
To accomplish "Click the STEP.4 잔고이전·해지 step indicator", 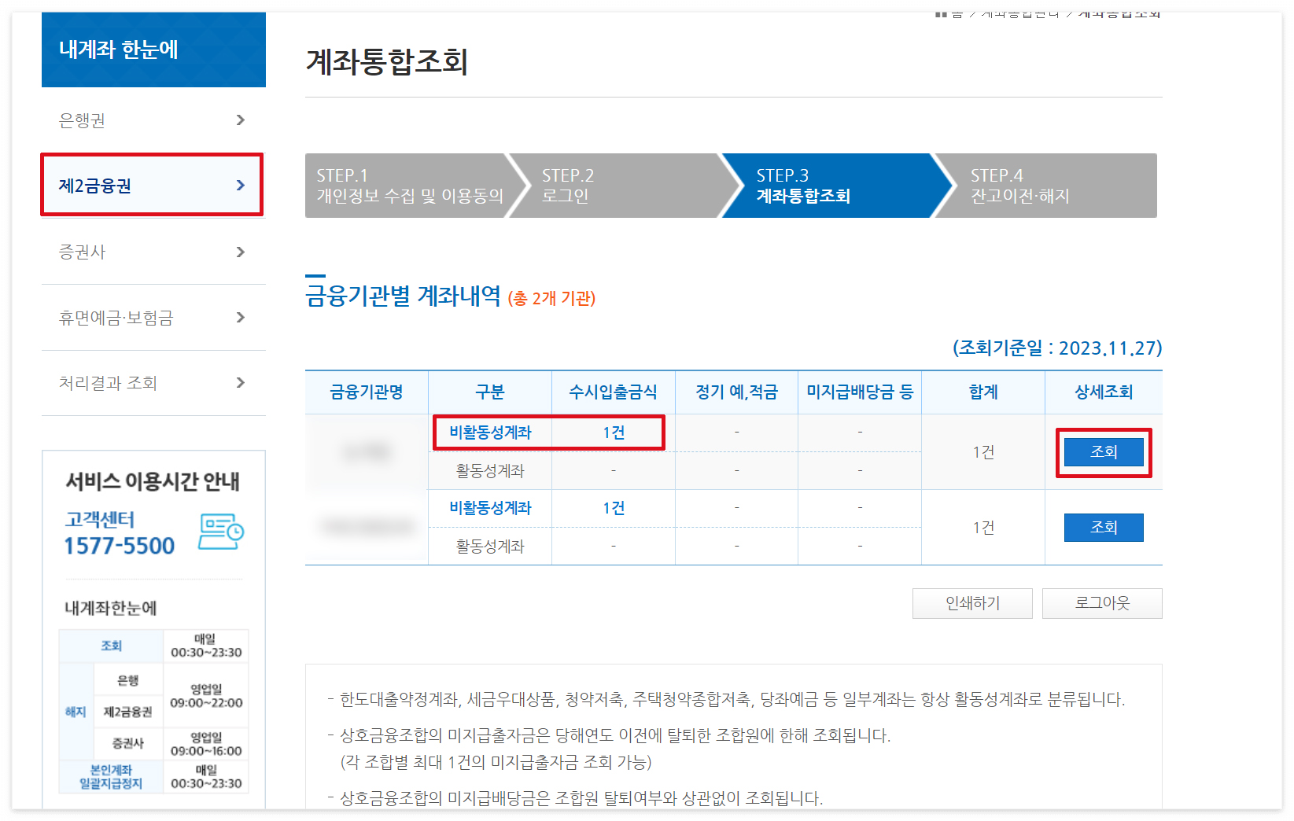I will (x=1023, y=186).
